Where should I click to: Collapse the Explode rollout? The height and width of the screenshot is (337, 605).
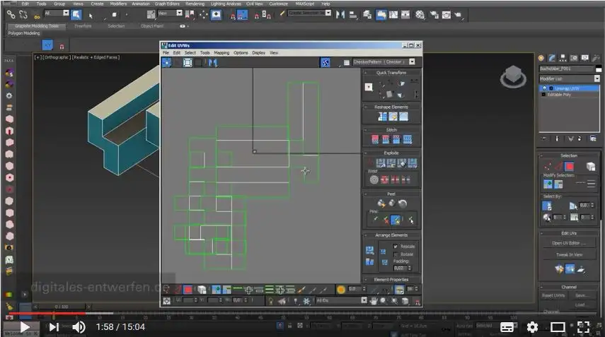point(365,153)
